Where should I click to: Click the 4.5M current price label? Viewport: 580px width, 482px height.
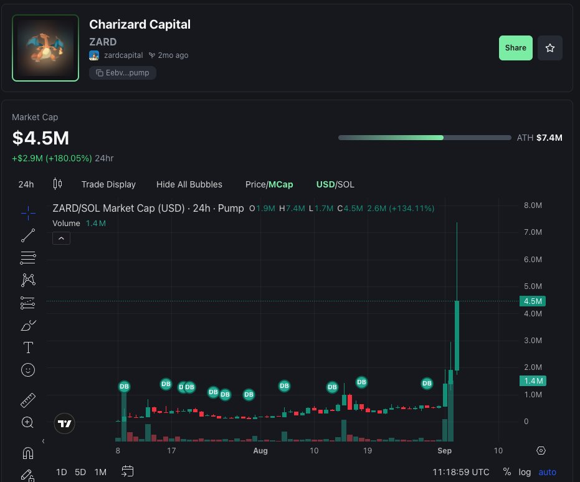tap(533, 301)
